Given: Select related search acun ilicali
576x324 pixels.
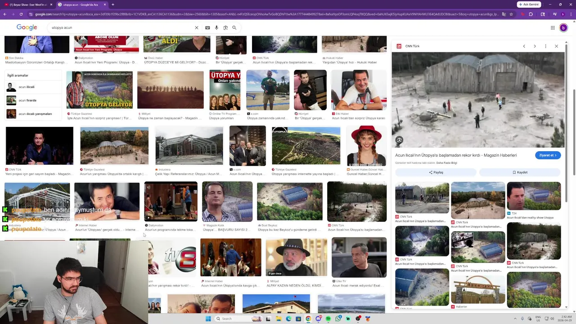Looking at the screenshot, I should pos(33,87).
